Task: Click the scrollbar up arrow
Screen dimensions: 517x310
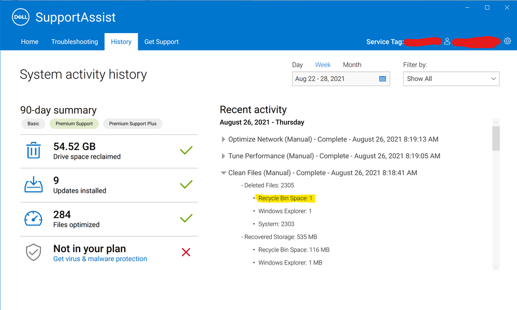Action: [496, 122]
